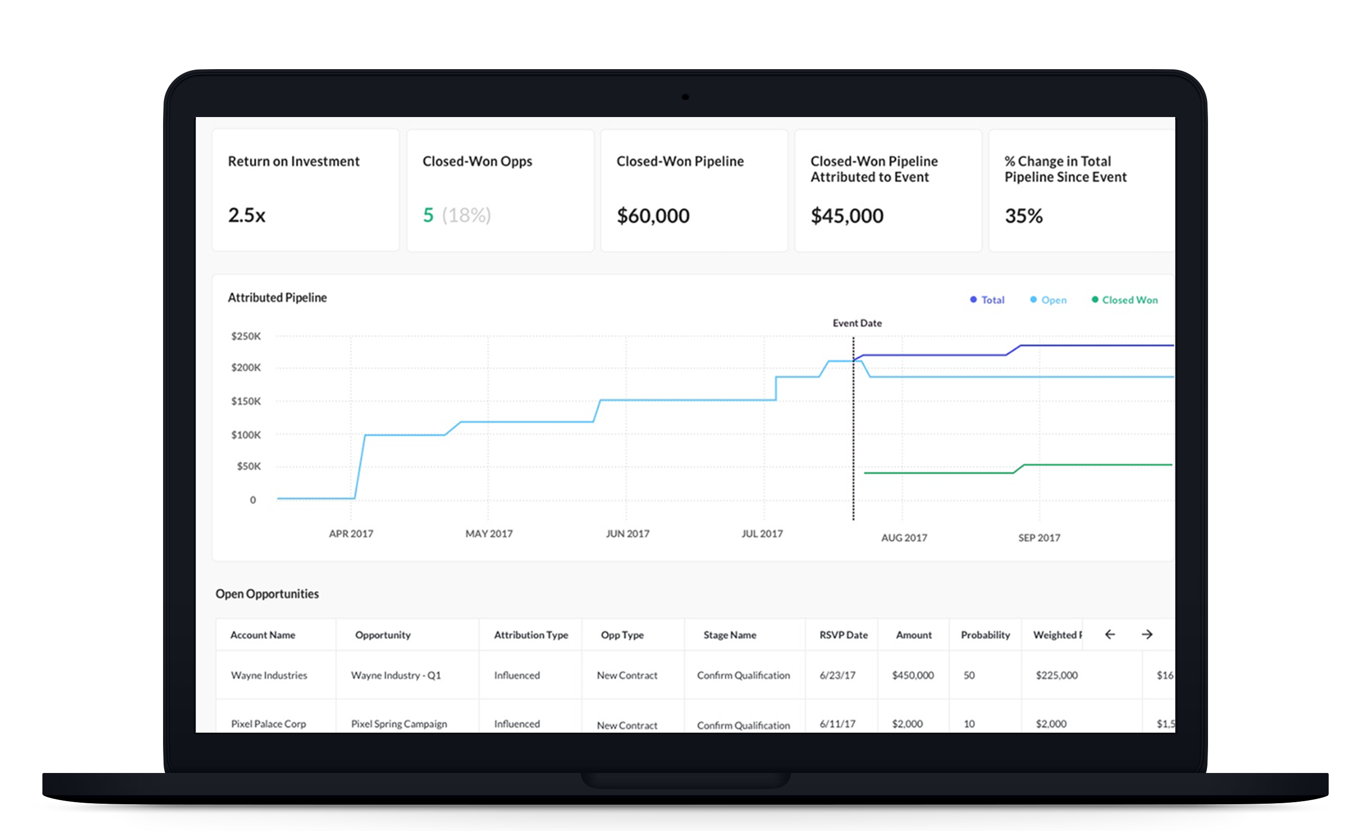
Task: Select the Closed-Won Pipeline $60,000 card
Action: (x=694, y=190)
